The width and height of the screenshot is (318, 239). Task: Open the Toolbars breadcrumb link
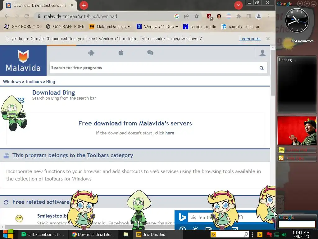[x=34, y=82]
